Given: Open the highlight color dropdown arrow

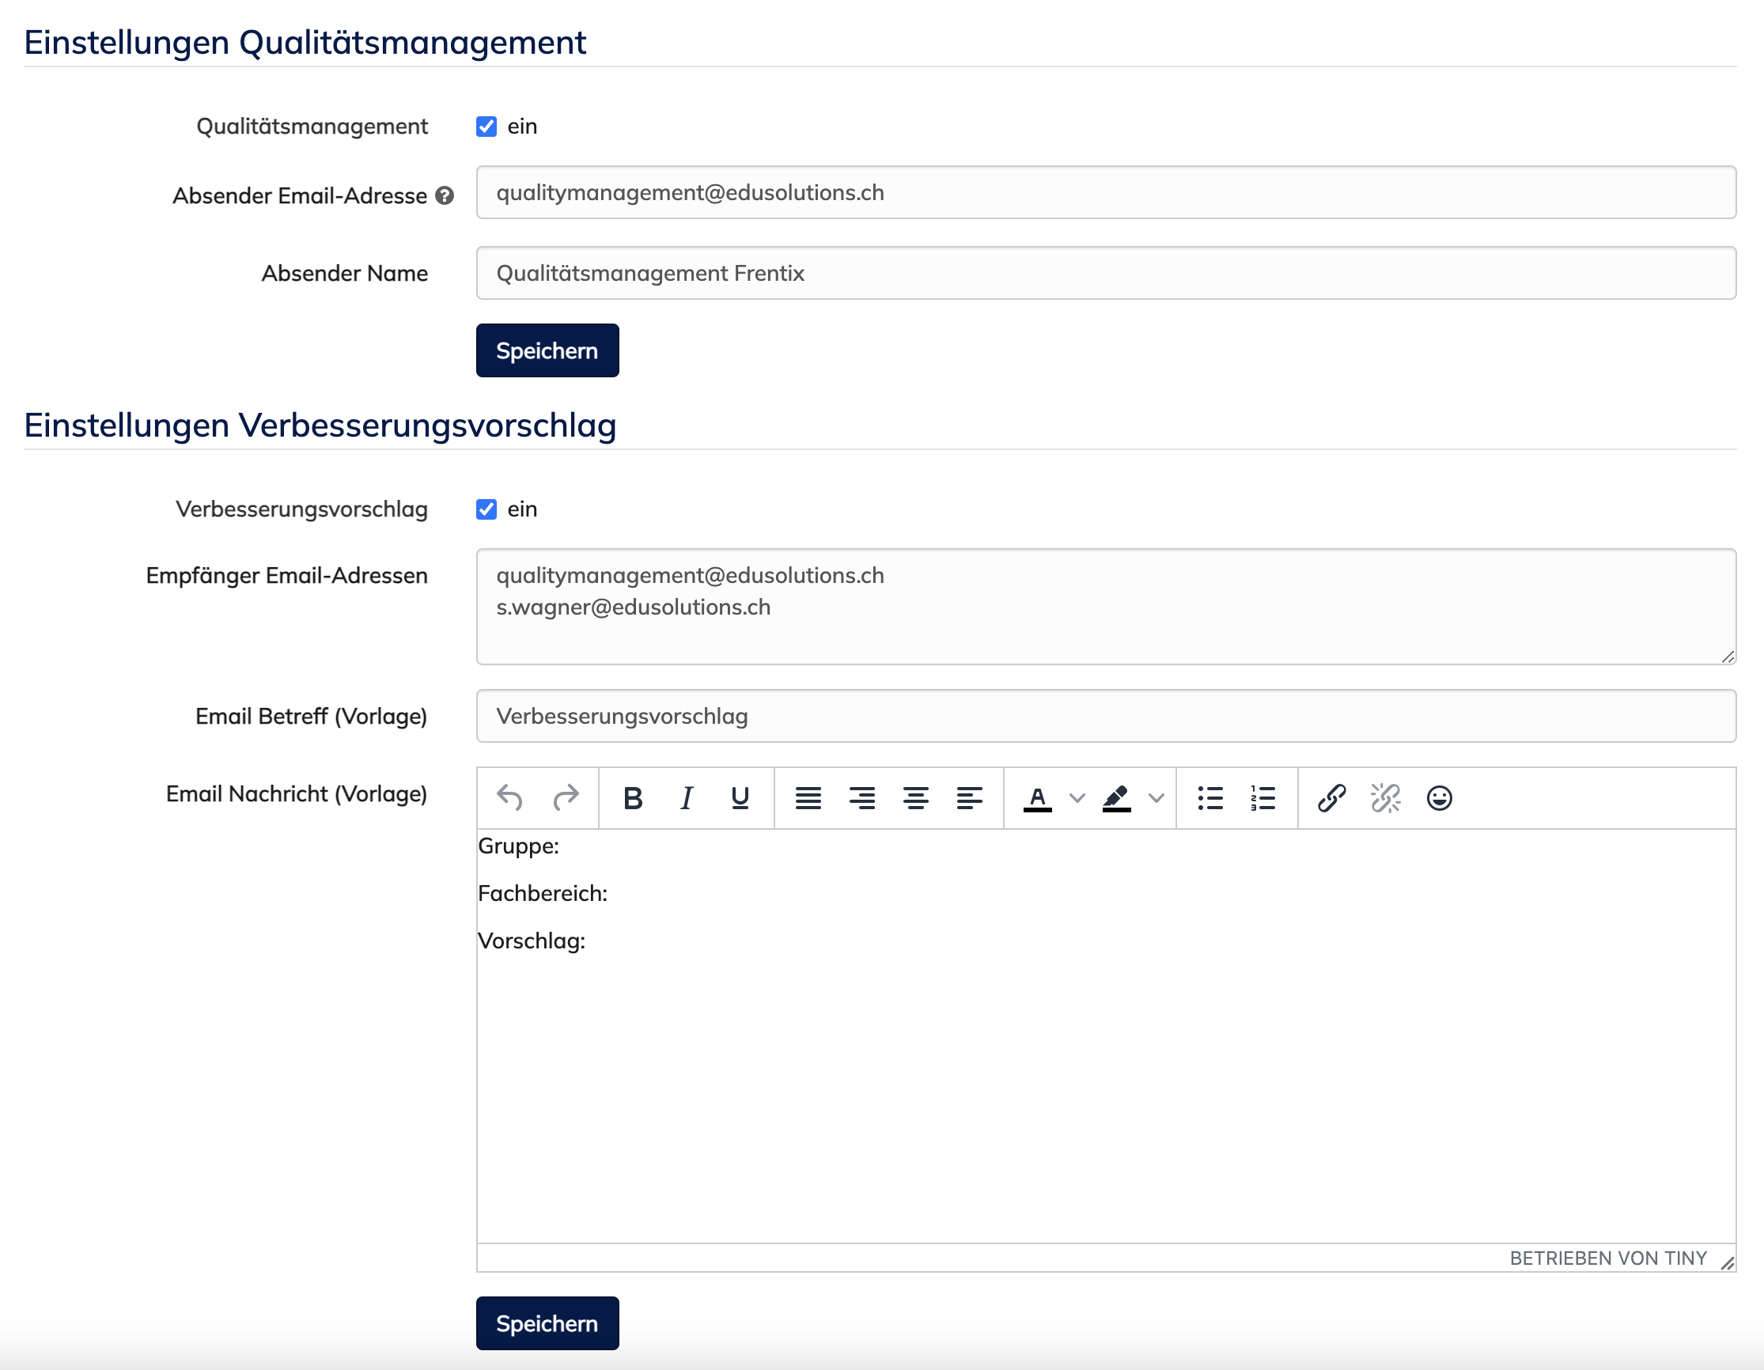Looking at the screenshot, I should click(1156, 798).
